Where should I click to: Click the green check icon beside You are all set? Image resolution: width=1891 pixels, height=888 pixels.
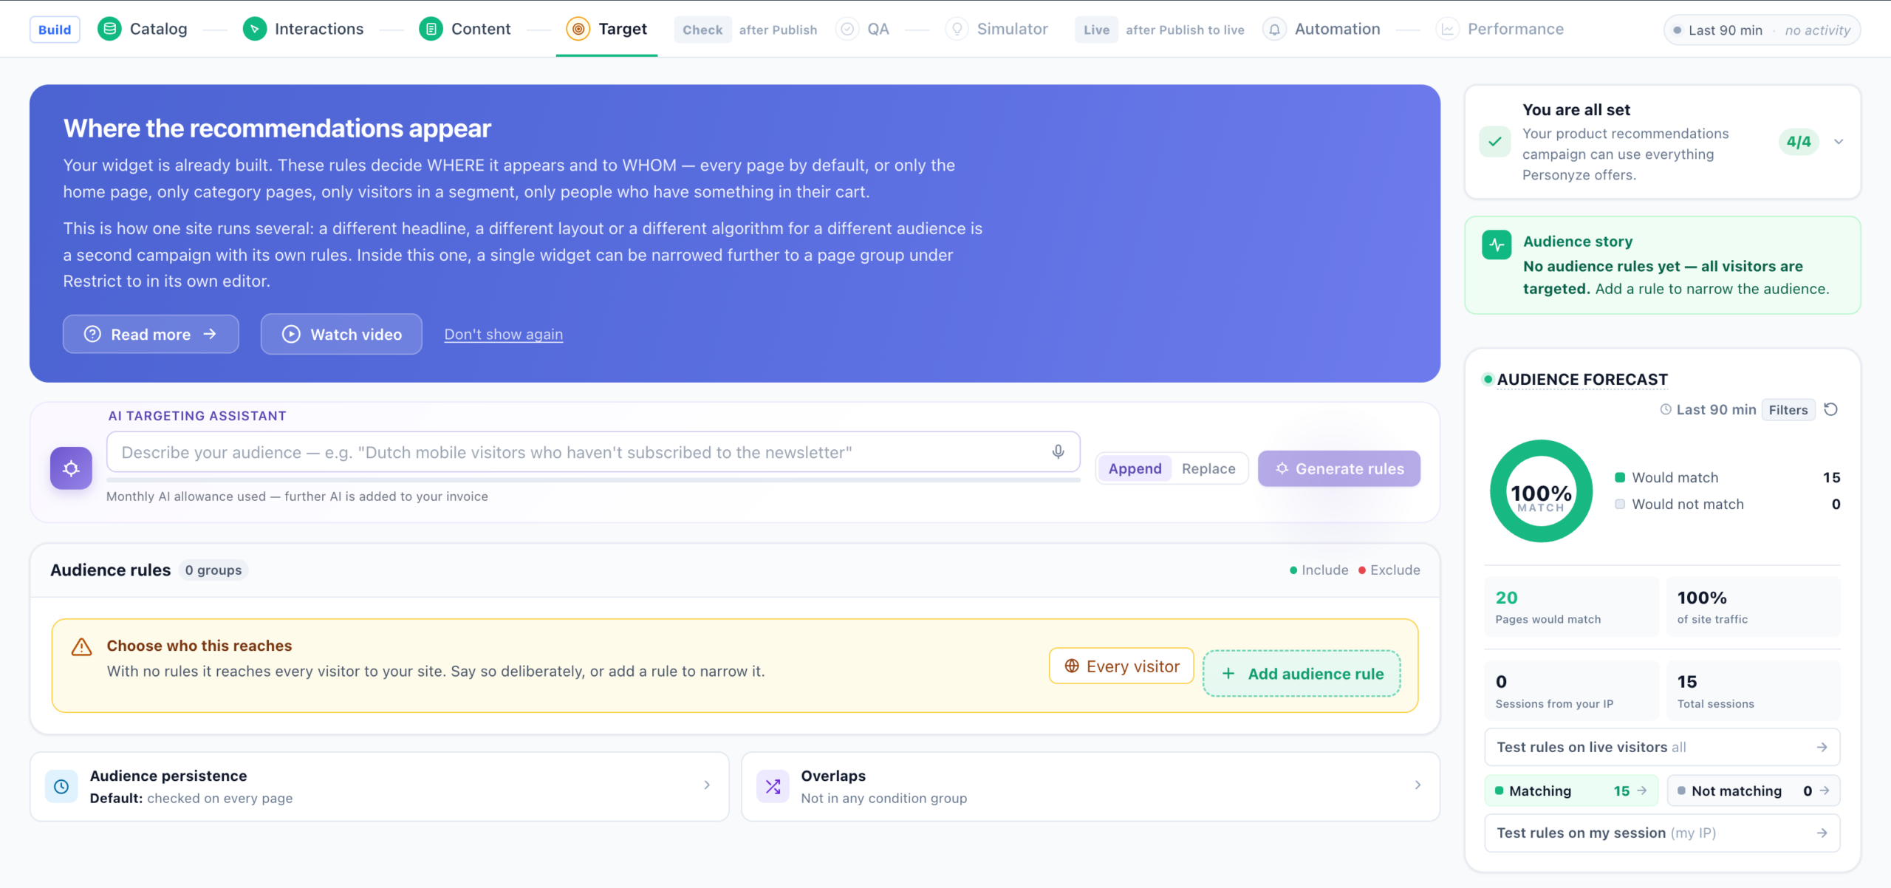1495,142
